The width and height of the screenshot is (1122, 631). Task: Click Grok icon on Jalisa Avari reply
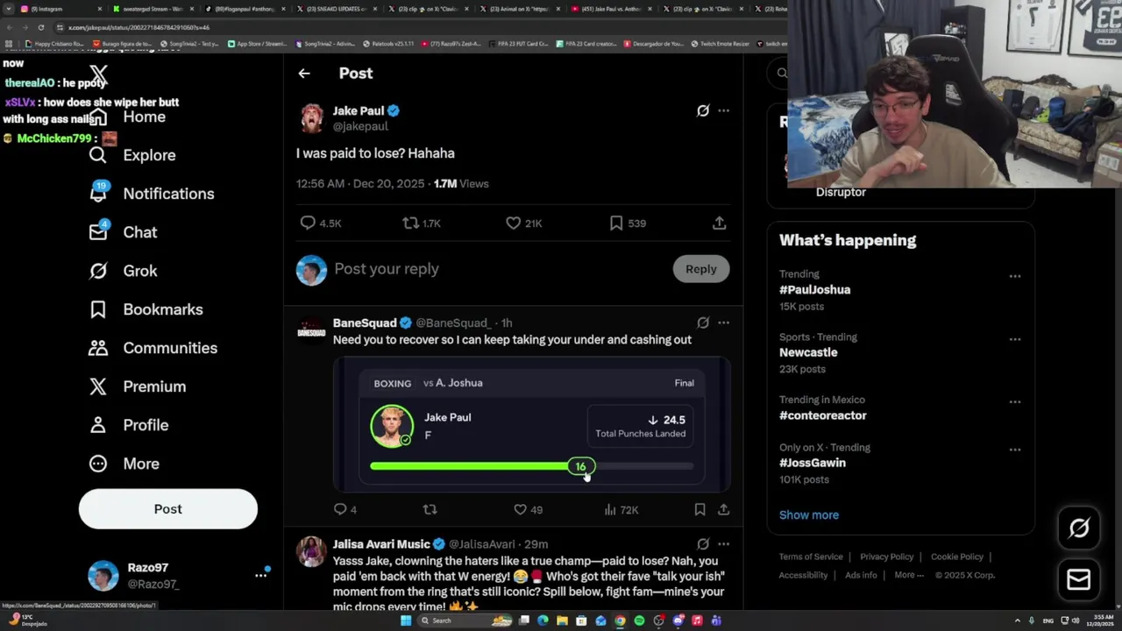tap(703, 544)
